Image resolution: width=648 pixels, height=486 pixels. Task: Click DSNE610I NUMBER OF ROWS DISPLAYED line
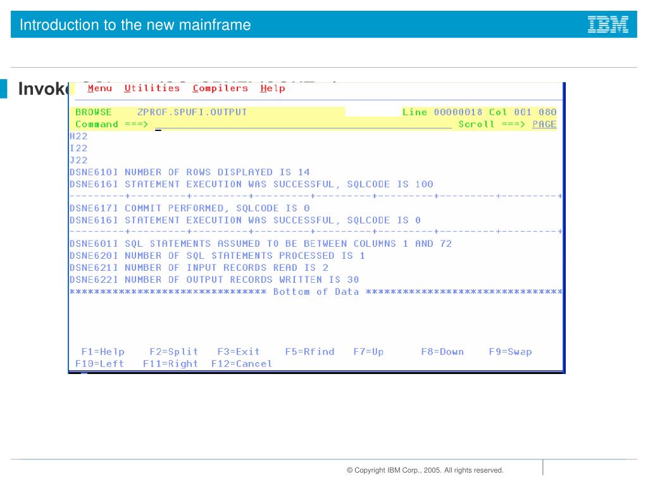189,172
